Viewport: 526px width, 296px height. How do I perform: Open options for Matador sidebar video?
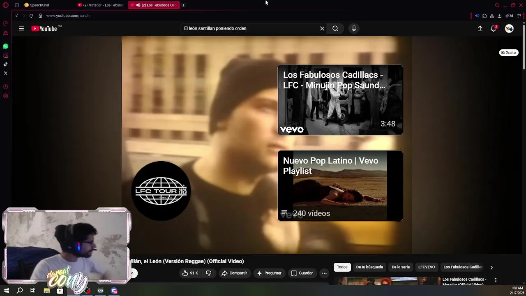[x=496, y=280]
